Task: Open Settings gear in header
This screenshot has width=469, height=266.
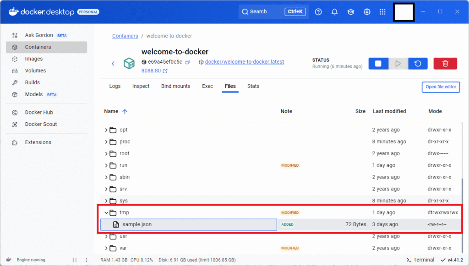Action: pyautogui.click(x=367, y=12)
